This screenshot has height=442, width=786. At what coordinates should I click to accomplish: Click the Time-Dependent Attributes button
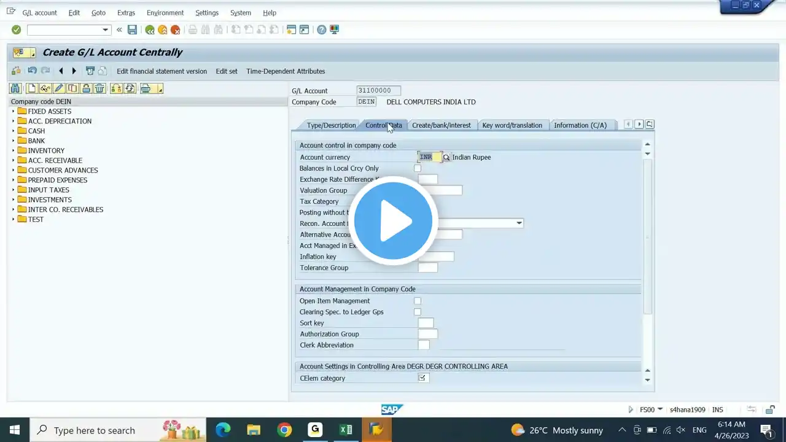(x=286, y=71)
